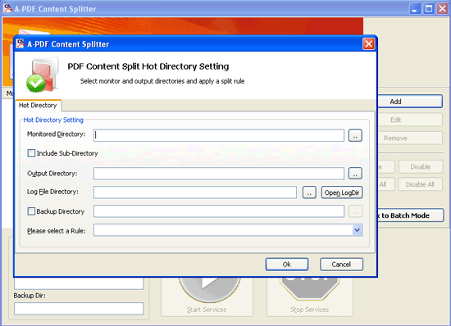The image size is (451, 326).
Task: Click Remove in the main window
Action: click(409, 138)
